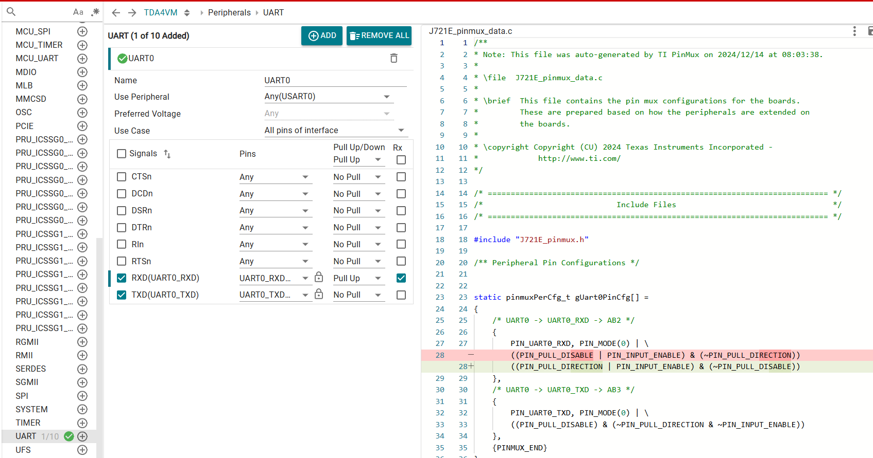
Task: Open the RTSn Pins dropdown
Action: click(275, 262)
